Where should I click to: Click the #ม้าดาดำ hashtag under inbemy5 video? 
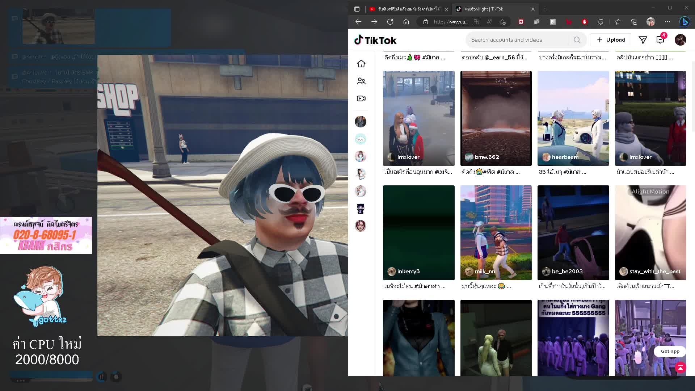[x=427, y=286]
